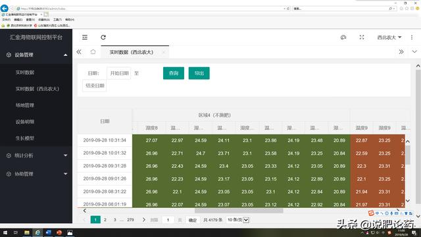Go to page 2 in pagination
The width and height of the screenshot is (421, 237).
[x=105, y=219]
